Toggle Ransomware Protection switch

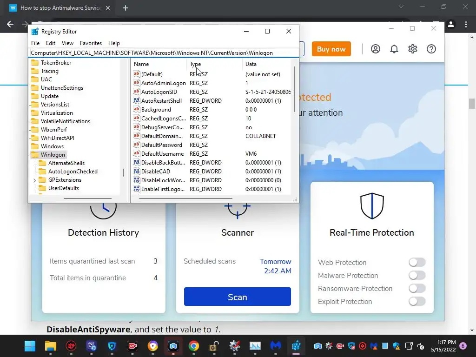417,288
